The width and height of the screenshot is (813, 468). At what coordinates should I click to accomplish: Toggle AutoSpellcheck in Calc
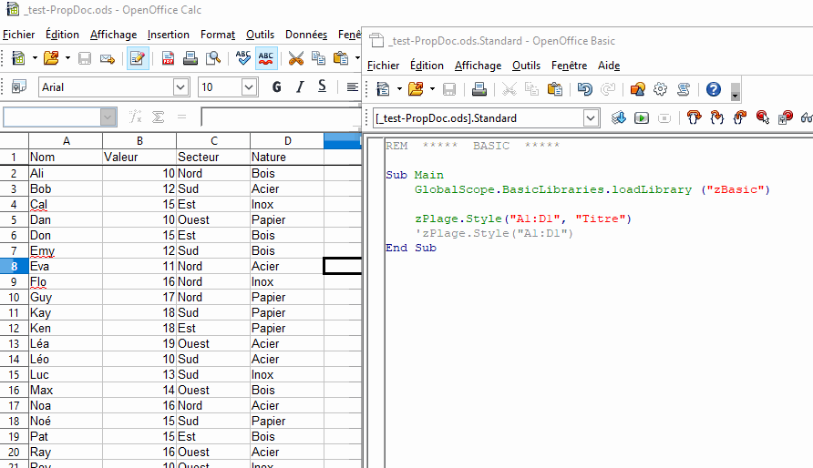coord(265,58)
